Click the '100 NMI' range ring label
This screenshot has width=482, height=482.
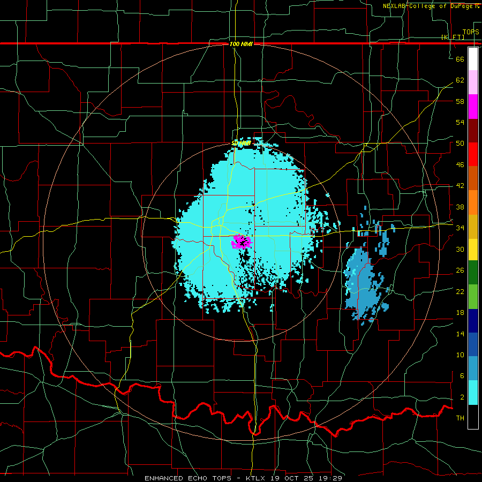(241, 44)
